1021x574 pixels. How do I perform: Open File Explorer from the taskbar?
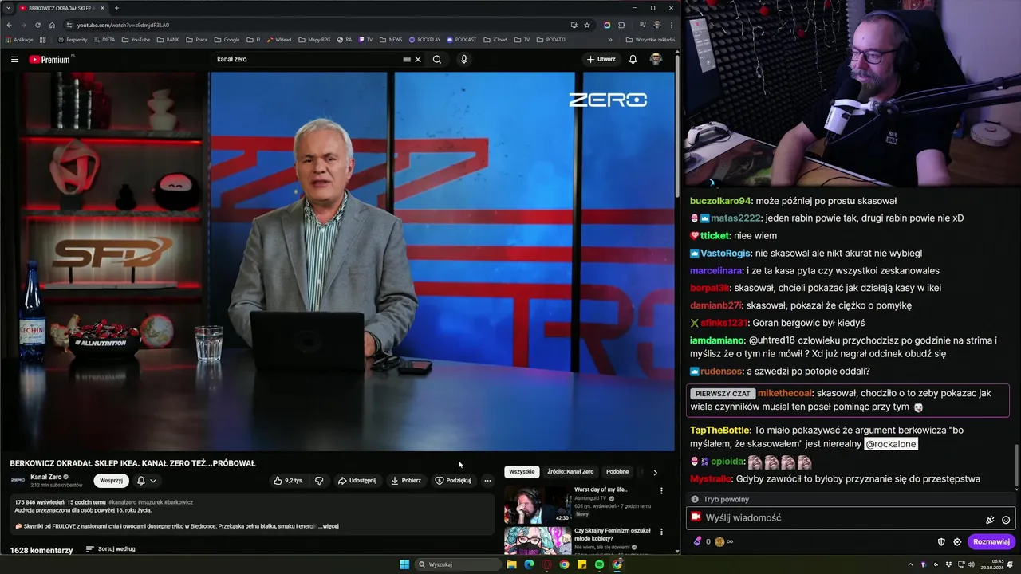[511, 564]
